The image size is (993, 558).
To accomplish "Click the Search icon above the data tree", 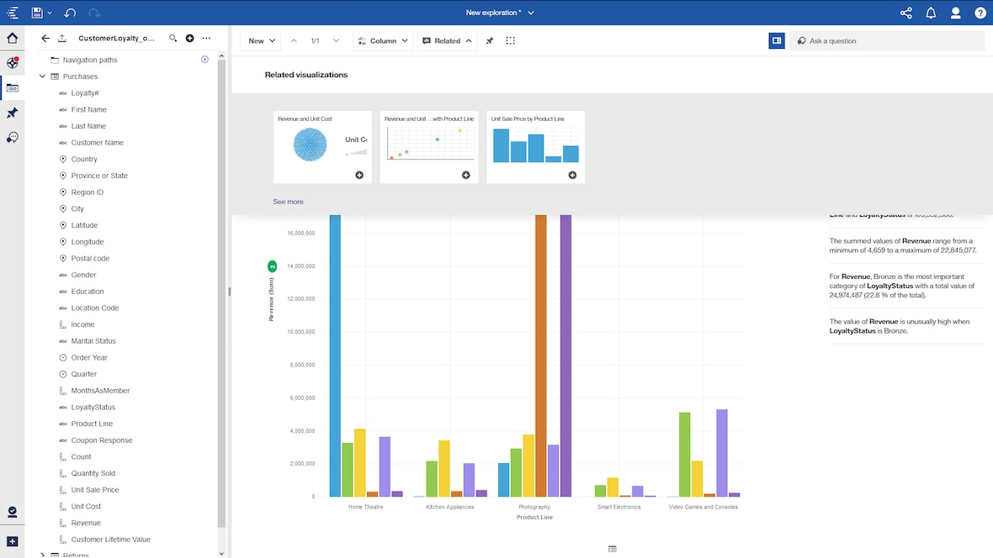I will pos(173,38).
